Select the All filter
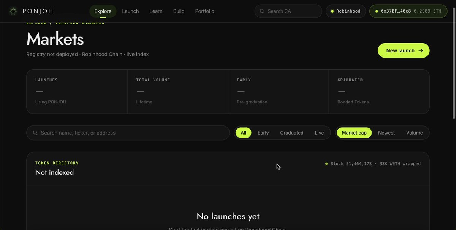456x230 pixels. coord(244,133)
